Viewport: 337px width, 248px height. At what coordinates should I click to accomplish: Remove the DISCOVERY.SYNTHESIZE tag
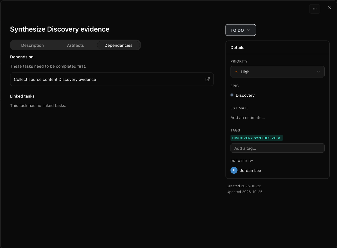279,138
